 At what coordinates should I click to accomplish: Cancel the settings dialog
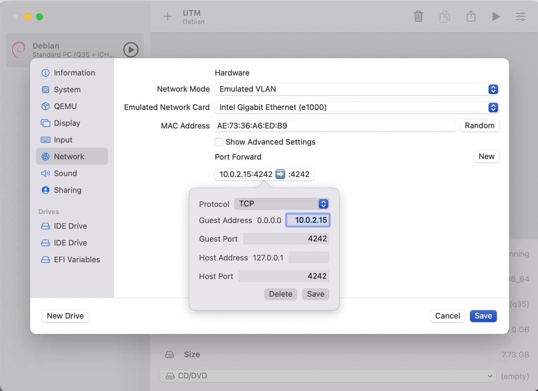(x=448, y=316)
